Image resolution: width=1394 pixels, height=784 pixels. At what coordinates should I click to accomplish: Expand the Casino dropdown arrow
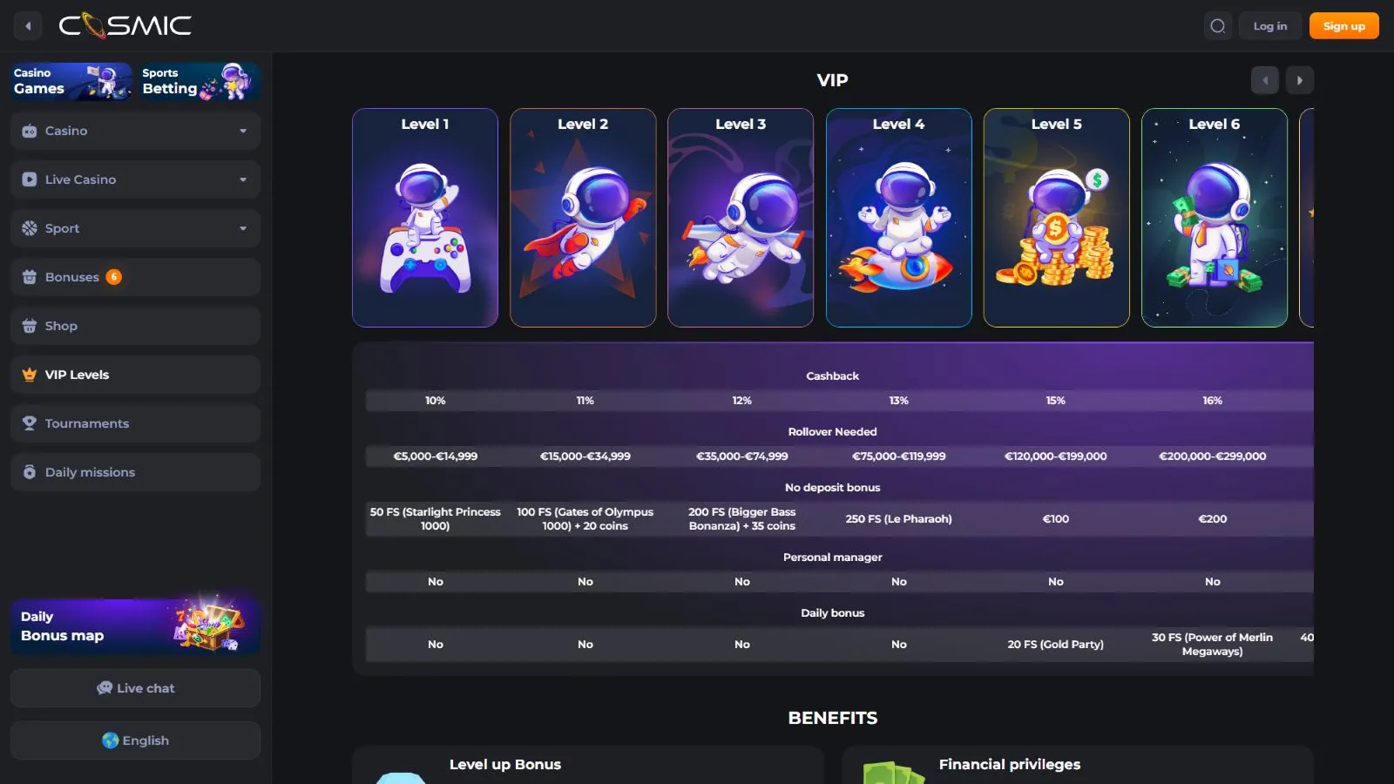pyautogui.click(x=243, y=131)
